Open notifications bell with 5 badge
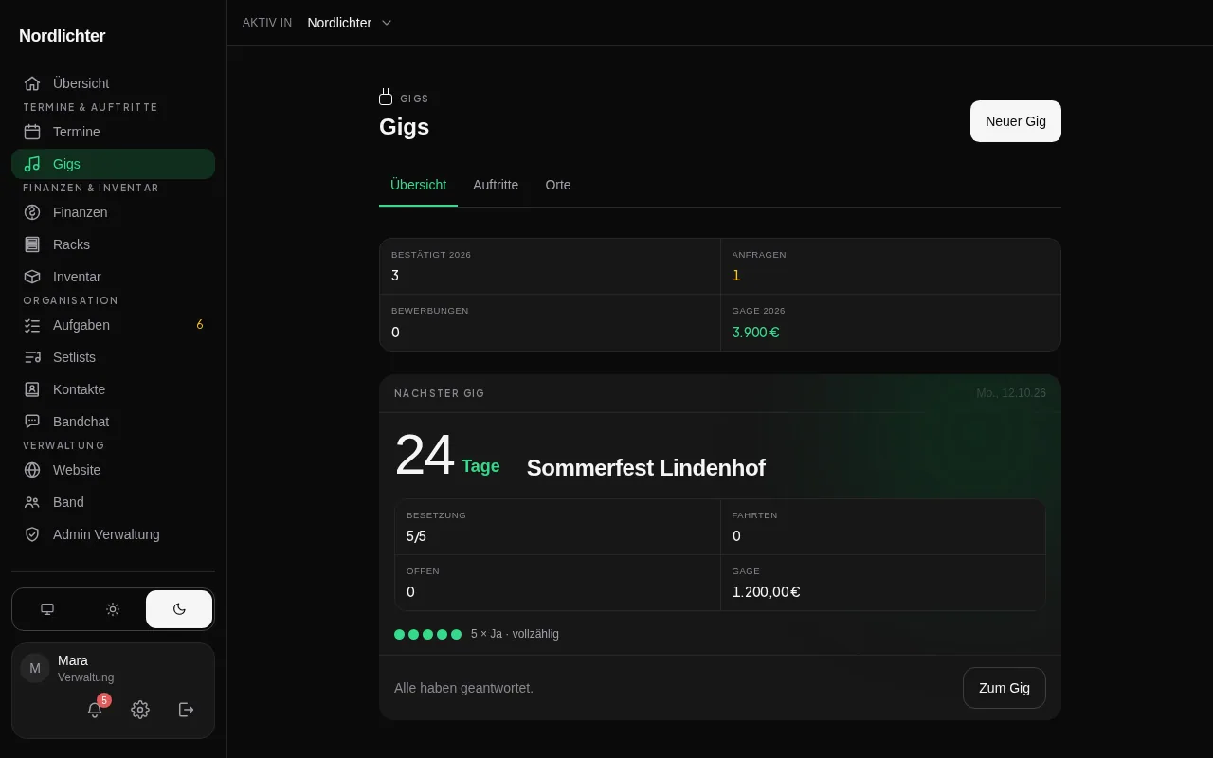 point(95,709)
